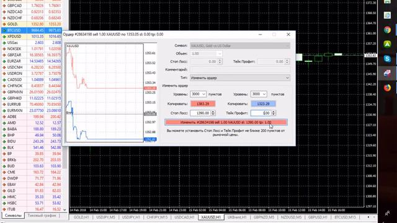Open the green A application on the taskbar

click(387, 44)
